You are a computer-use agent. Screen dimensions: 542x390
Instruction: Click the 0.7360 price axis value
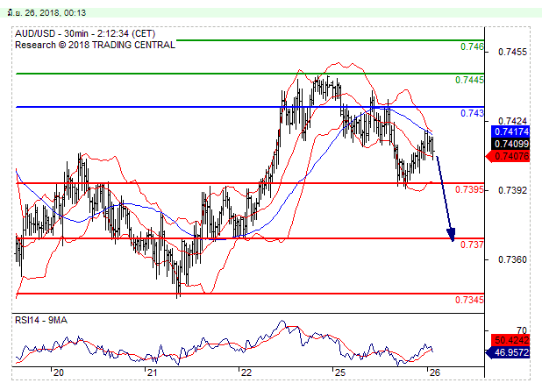click(512, 259)
